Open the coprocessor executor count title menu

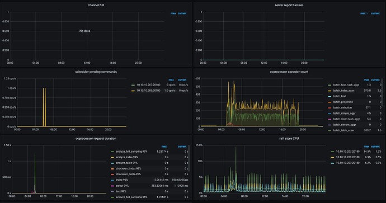pos(289,72)
